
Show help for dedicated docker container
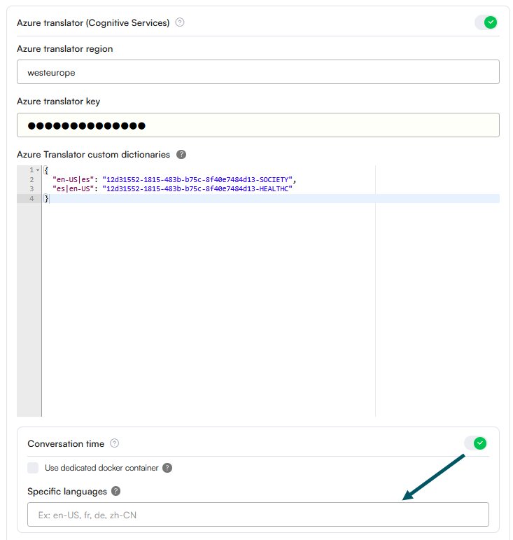tap(167, 468)
